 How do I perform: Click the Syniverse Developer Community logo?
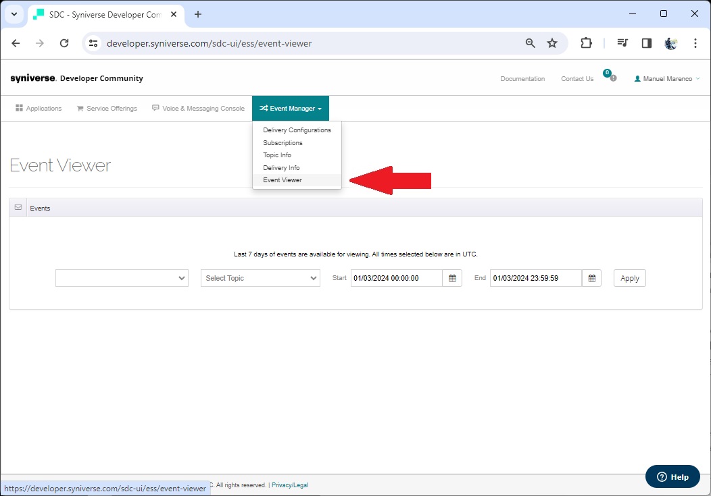pos(76,78)
